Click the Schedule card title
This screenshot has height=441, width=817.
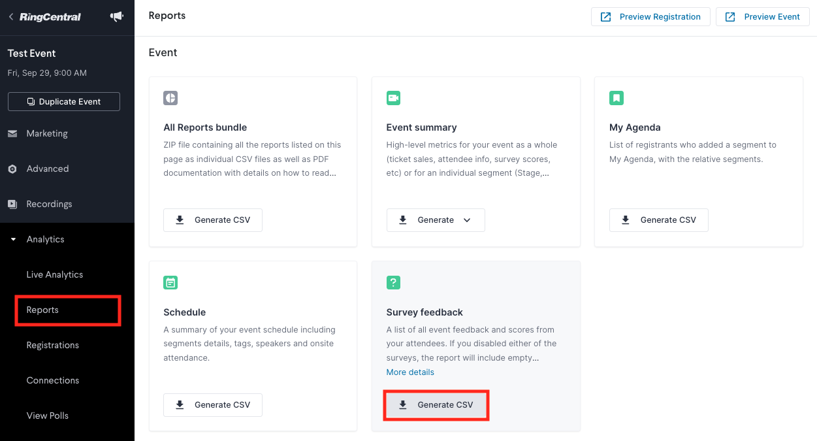click(x=185, y=312)
